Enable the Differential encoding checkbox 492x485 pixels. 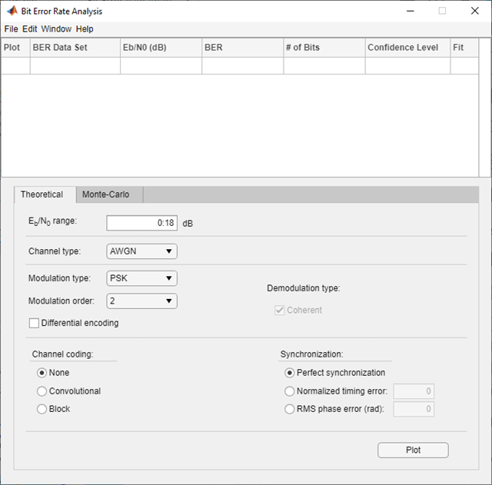click(34, 323)
